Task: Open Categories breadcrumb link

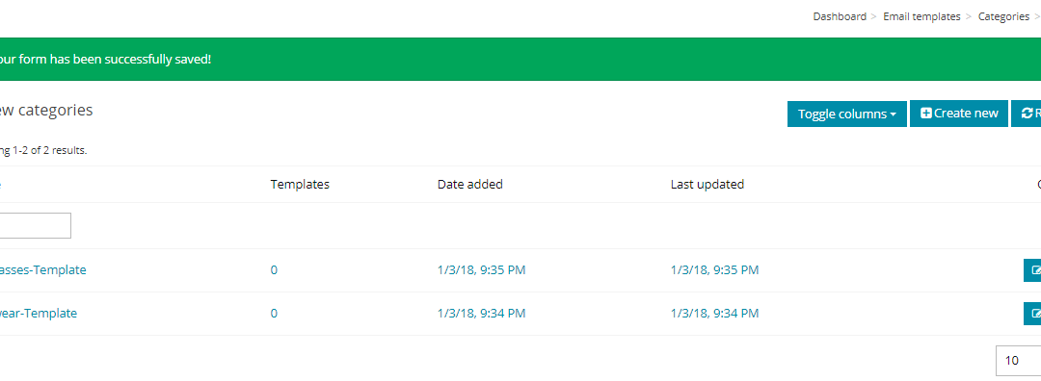Action: click(1003, 16)
